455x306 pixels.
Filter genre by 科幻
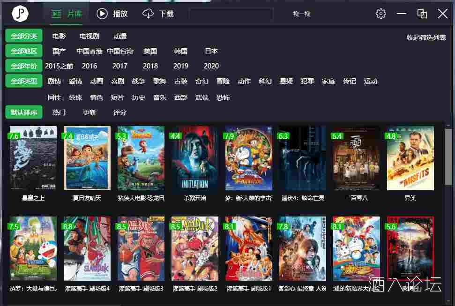pos(265,81)
